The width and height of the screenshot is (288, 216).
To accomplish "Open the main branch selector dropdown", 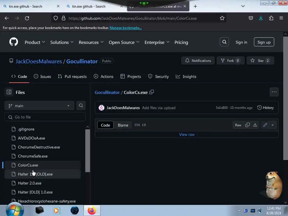I will [39, 106].
